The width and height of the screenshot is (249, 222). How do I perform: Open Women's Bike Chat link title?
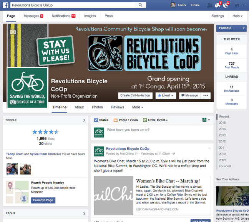pos(168,181)
